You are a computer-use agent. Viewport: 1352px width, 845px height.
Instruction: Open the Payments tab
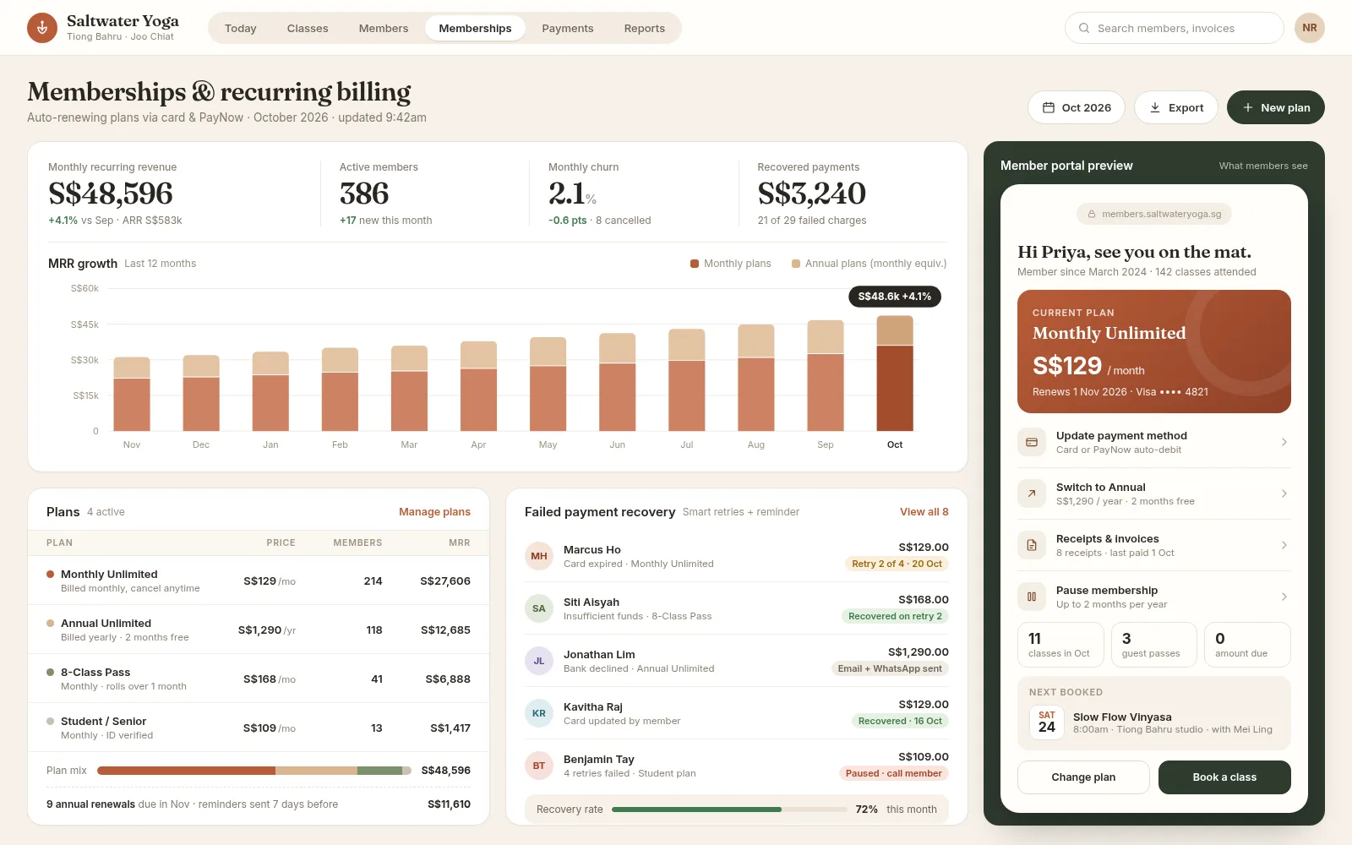(568, 28)
